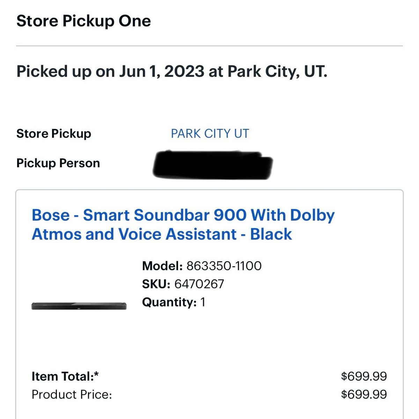Click the bold Quantity label
419x419 pixels.
pyautogui.click(x=169, y=302)
